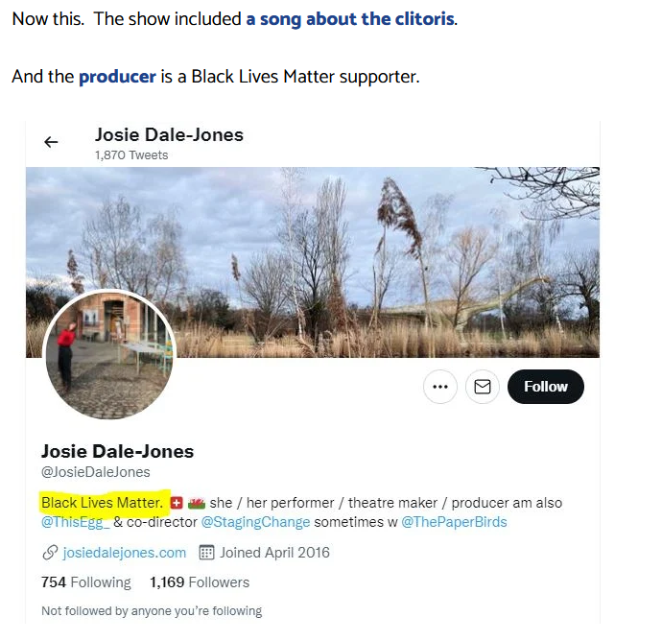This screenshot has height=641, width=662.
Task: Open the "a song about the clitoris" link
Action: tap(350, 19)
